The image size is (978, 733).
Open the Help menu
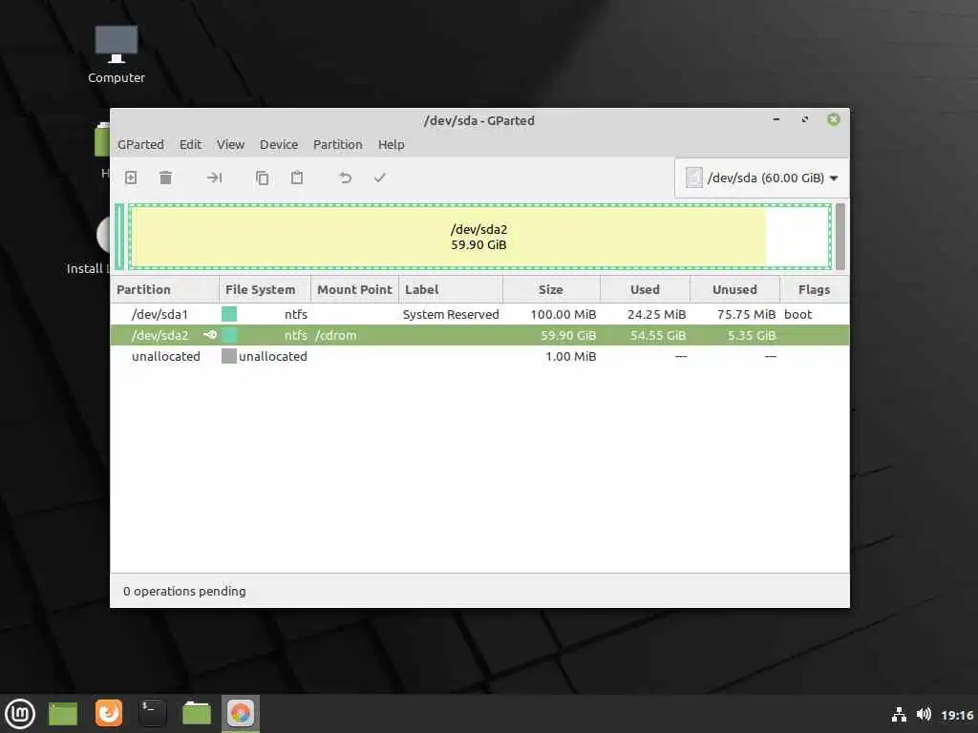tap(391, 144)
